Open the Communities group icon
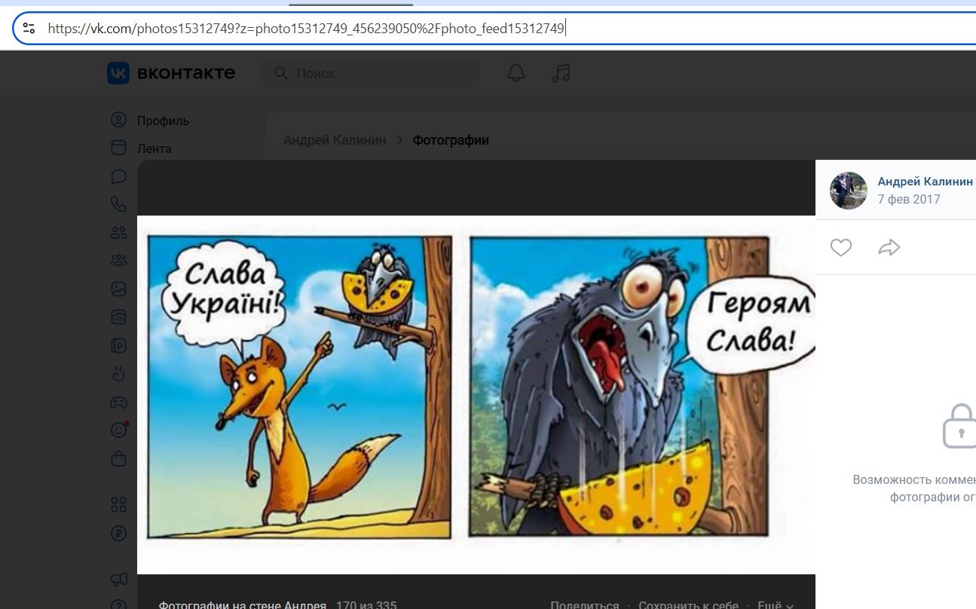 118,260
